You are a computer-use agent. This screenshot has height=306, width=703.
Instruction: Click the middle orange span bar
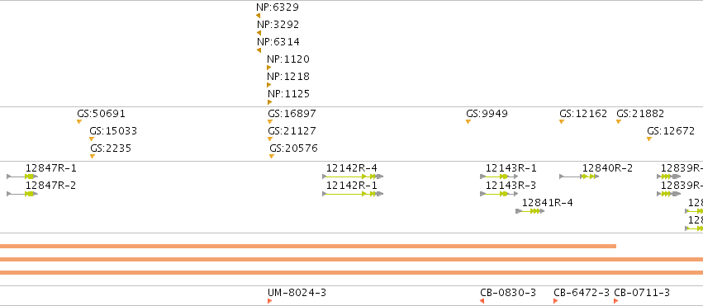click(352, 260)
